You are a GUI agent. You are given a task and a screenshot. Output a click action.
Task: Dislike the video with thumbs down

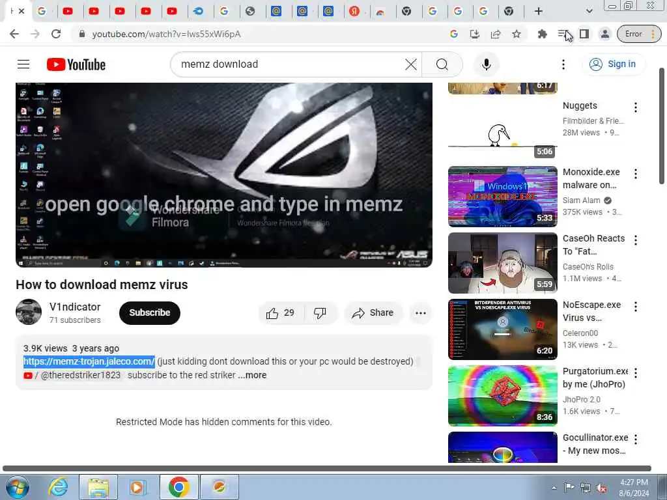pyautogui.click(x=320, y=313)
